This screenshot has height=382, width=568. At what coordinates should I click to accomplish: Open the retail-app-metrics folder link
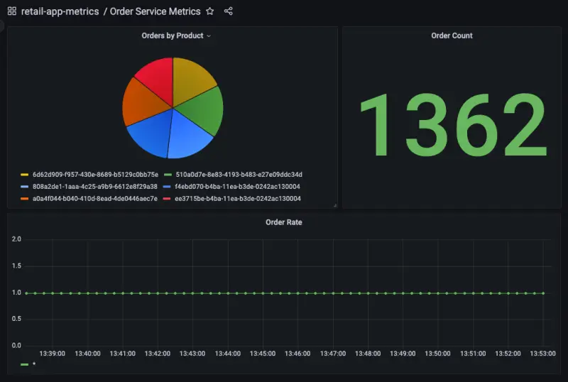(x=60, y=11)
